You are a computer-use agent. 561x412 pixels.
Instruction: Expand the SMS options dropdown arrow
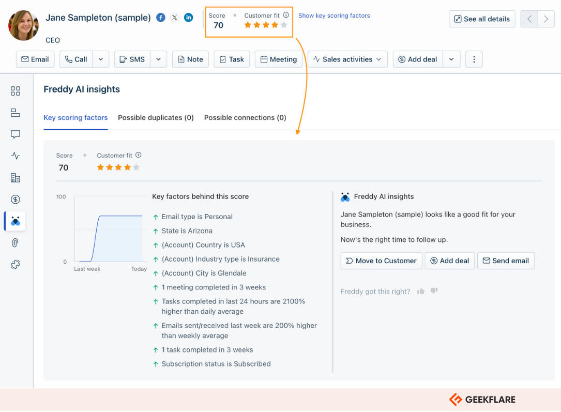click(x=159, y=59)
